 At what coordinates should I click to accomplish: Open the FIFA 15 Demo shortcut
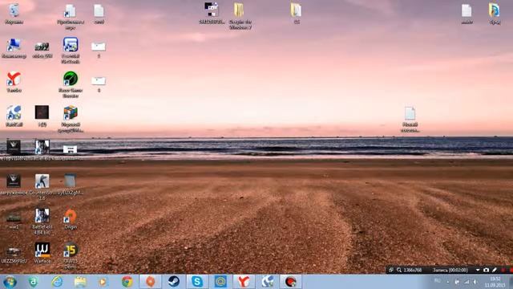[71, 255]
